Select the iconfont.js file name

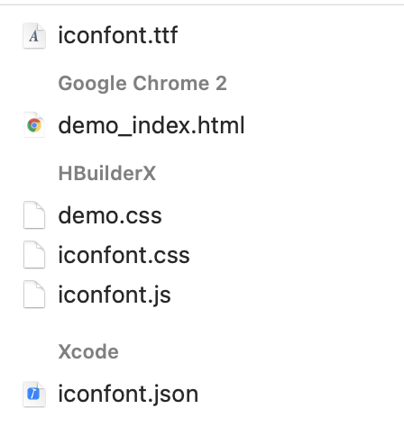click(x=115, y=295)
